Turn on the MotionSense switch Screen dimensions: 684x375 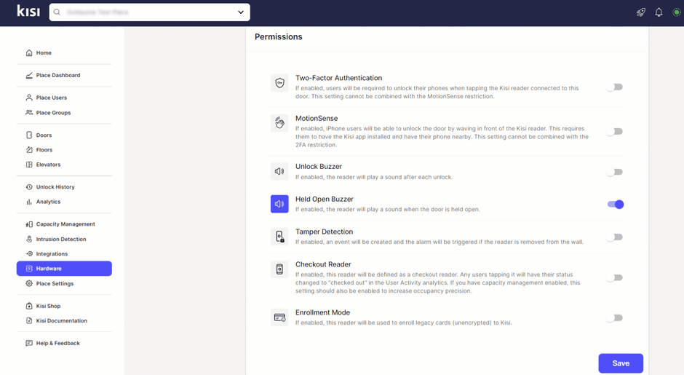[x=615, y=131]
